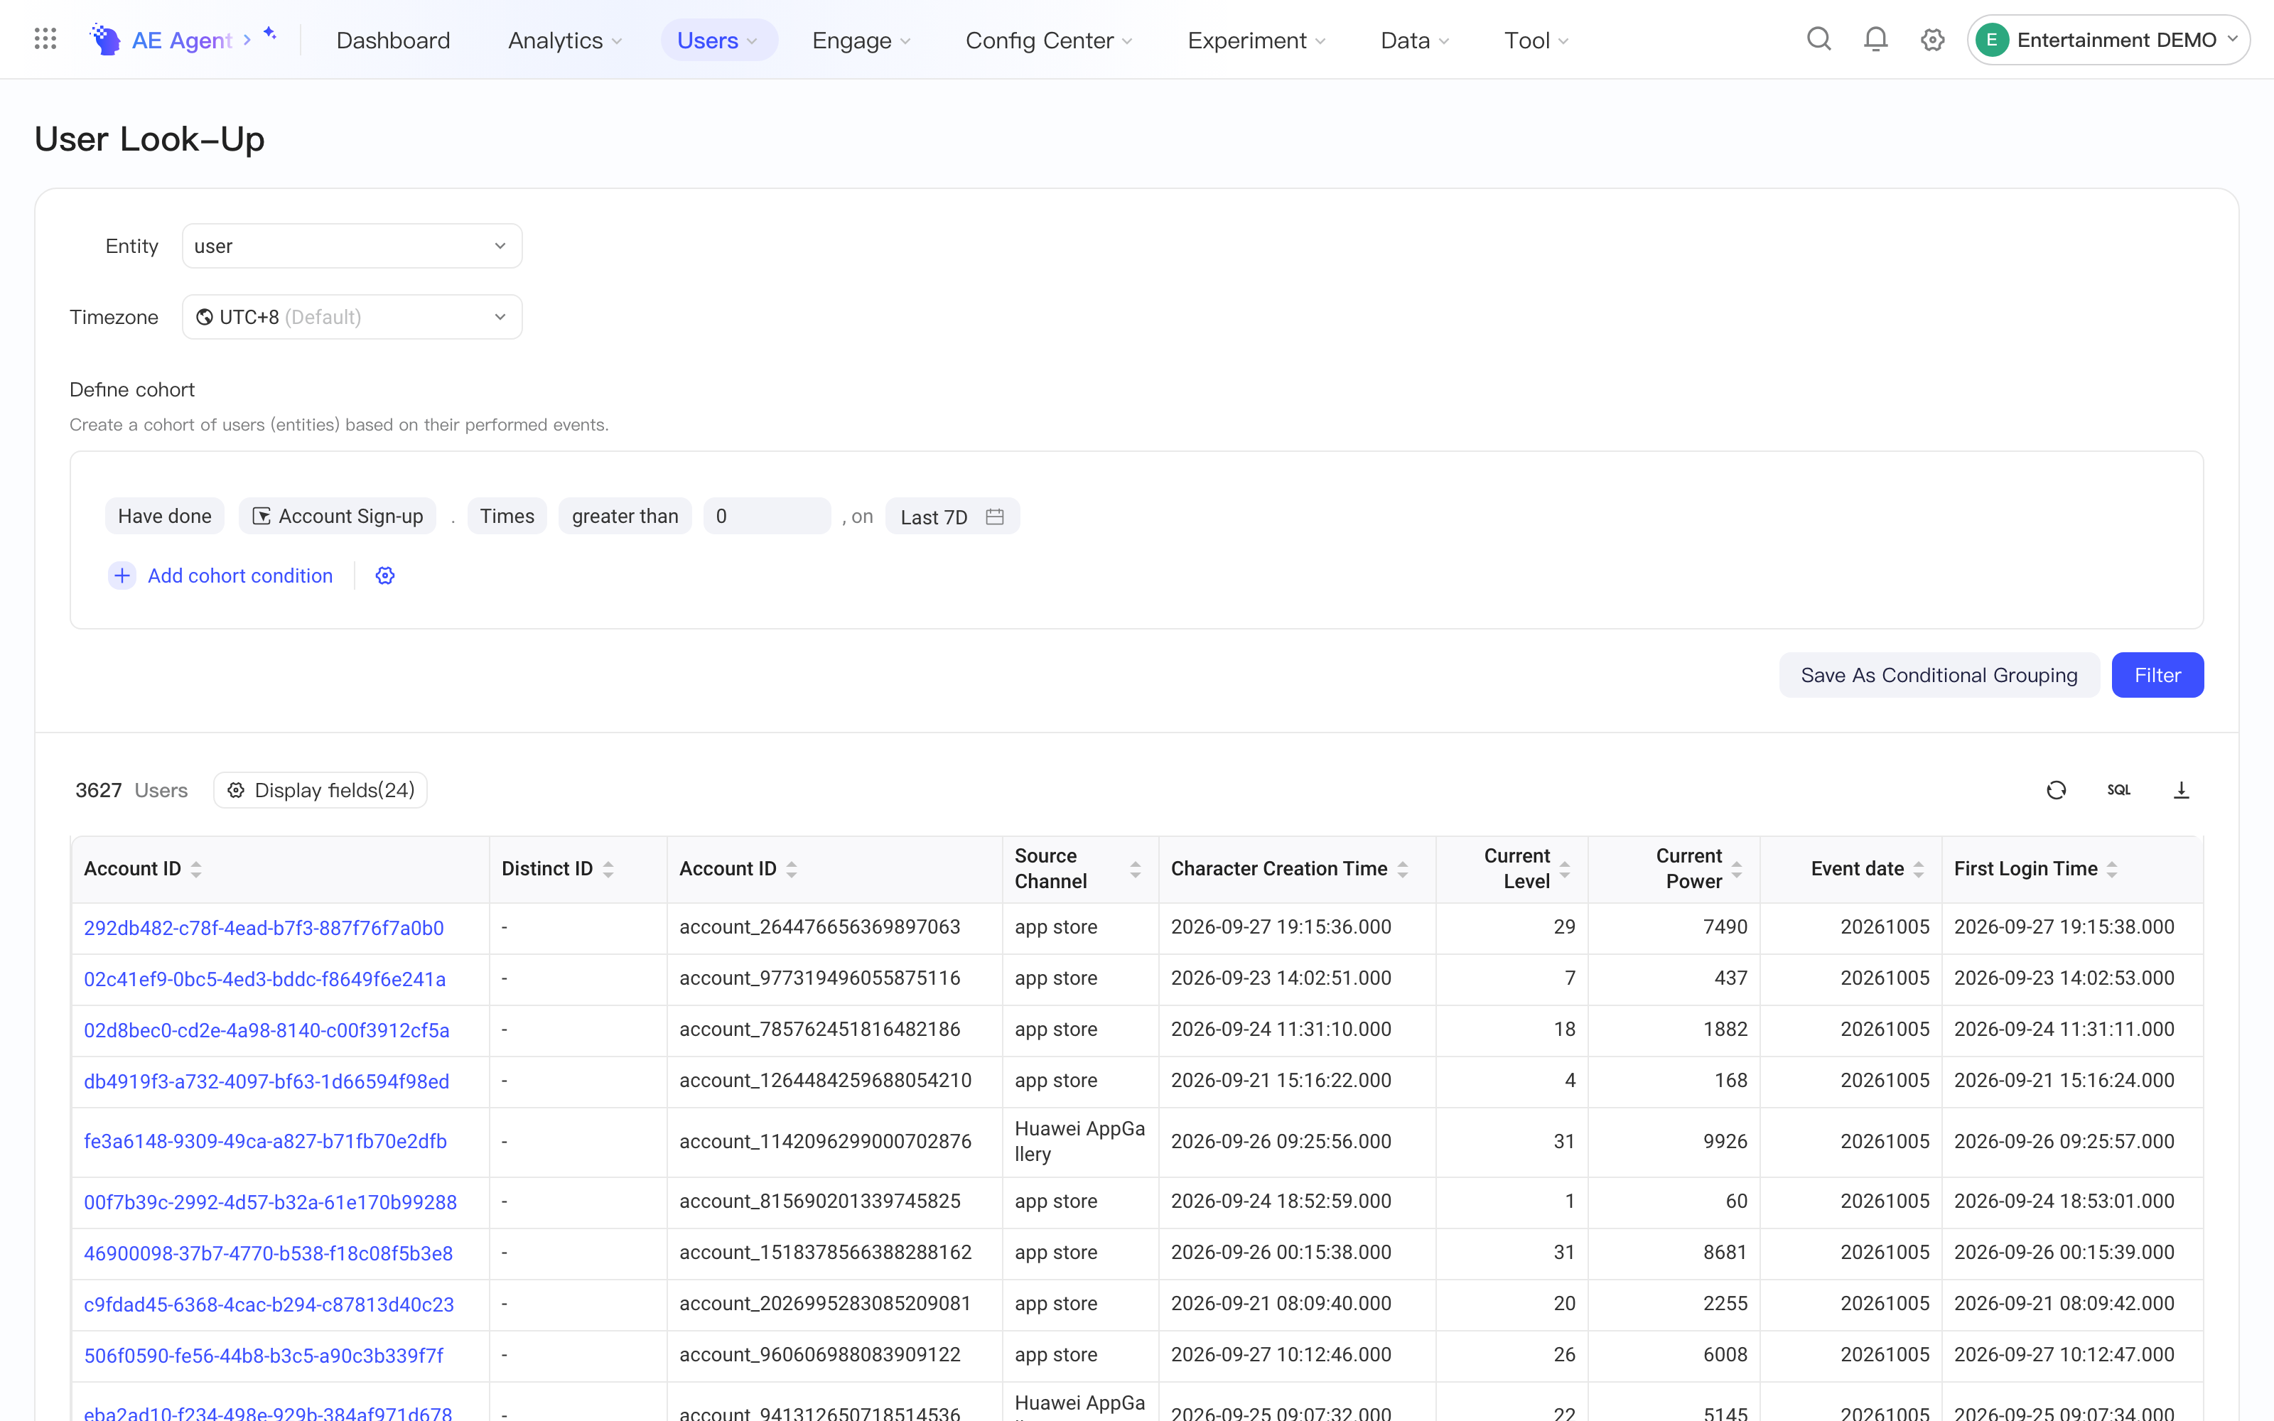Sort by Distinct ID column
2274x1421 pixels.
pos(608,870)
